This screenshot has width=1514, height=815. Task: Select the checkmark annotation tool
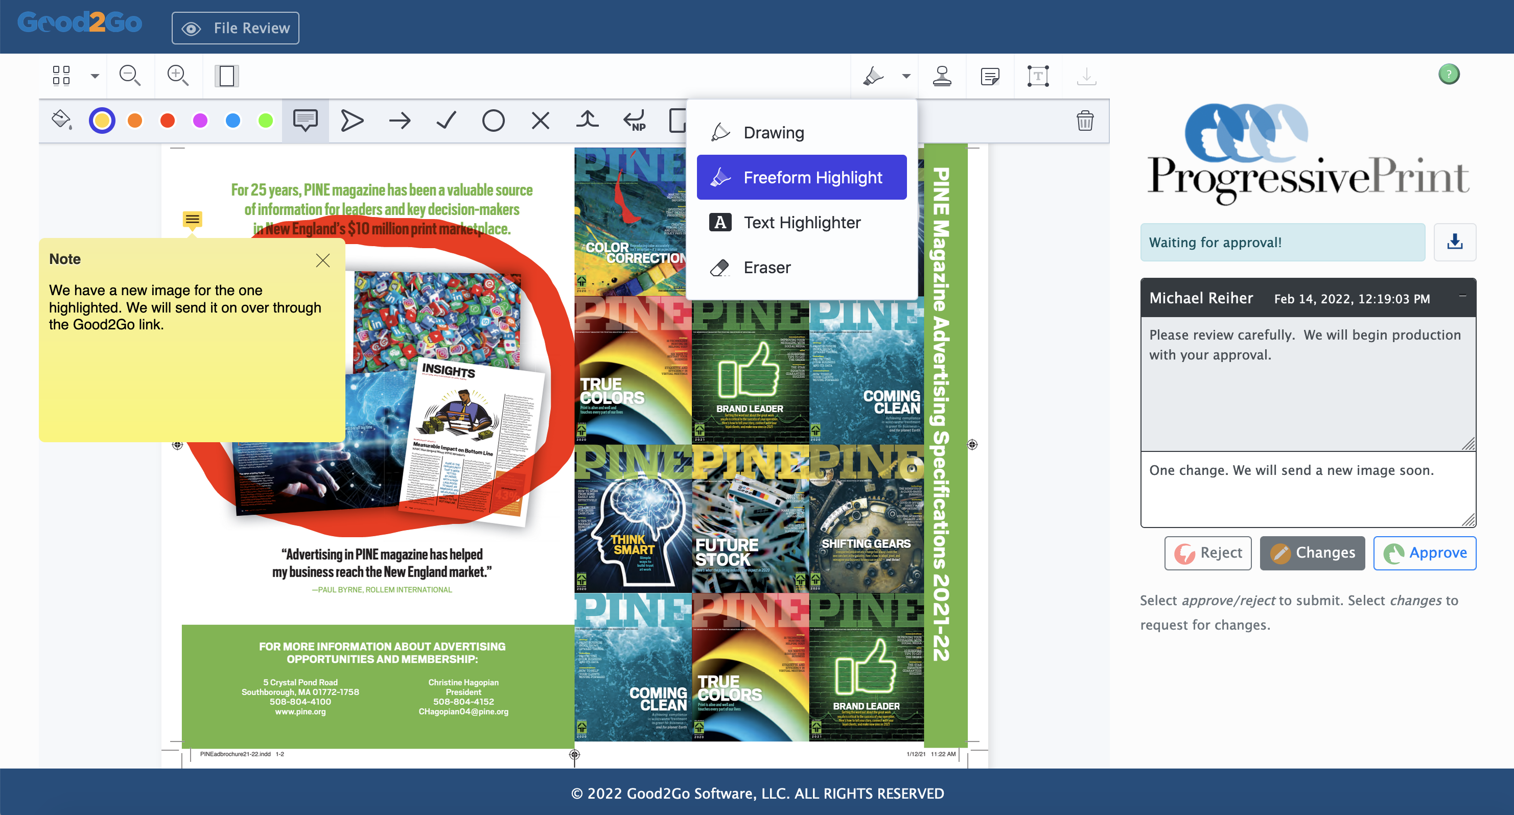tap(446, 121)
